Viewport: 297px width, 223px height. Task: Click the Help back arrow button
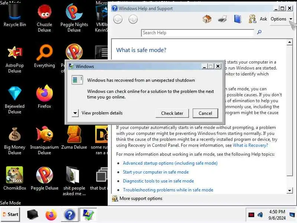[118, 19]
